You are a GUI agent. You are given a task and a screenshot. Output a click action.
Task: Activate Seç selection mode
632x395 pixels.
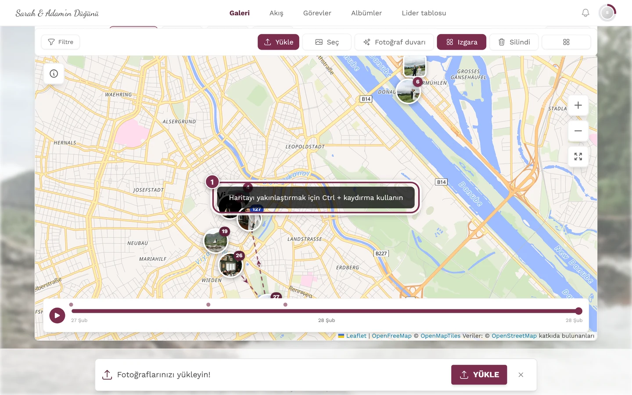tap(327, 42)
